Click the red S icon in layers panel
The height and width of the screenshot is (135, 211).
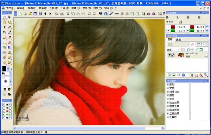click(201, 75)
